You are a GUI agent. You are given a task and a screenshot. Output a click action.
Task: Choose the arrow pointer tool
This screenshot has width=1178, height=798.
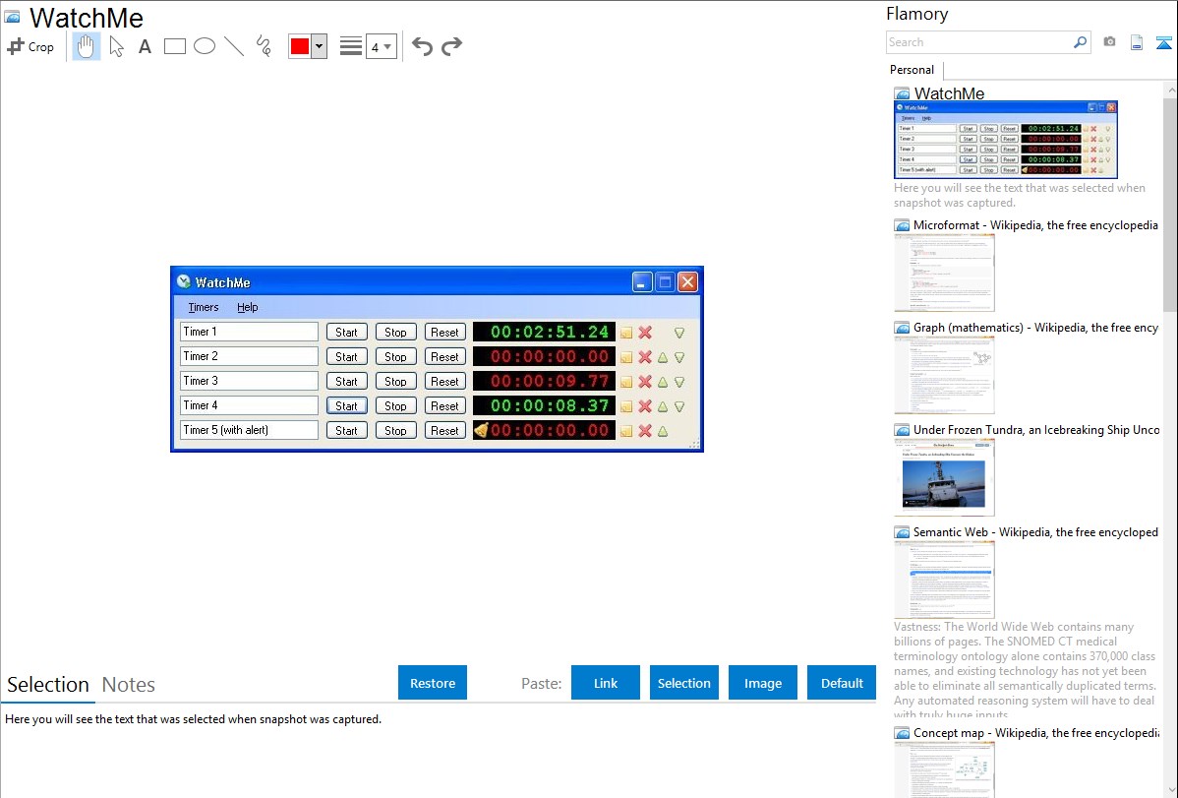pos(116,46)
